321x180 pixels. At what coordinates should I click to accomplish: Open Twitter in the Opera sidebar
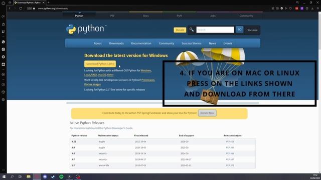pos(4,57)
